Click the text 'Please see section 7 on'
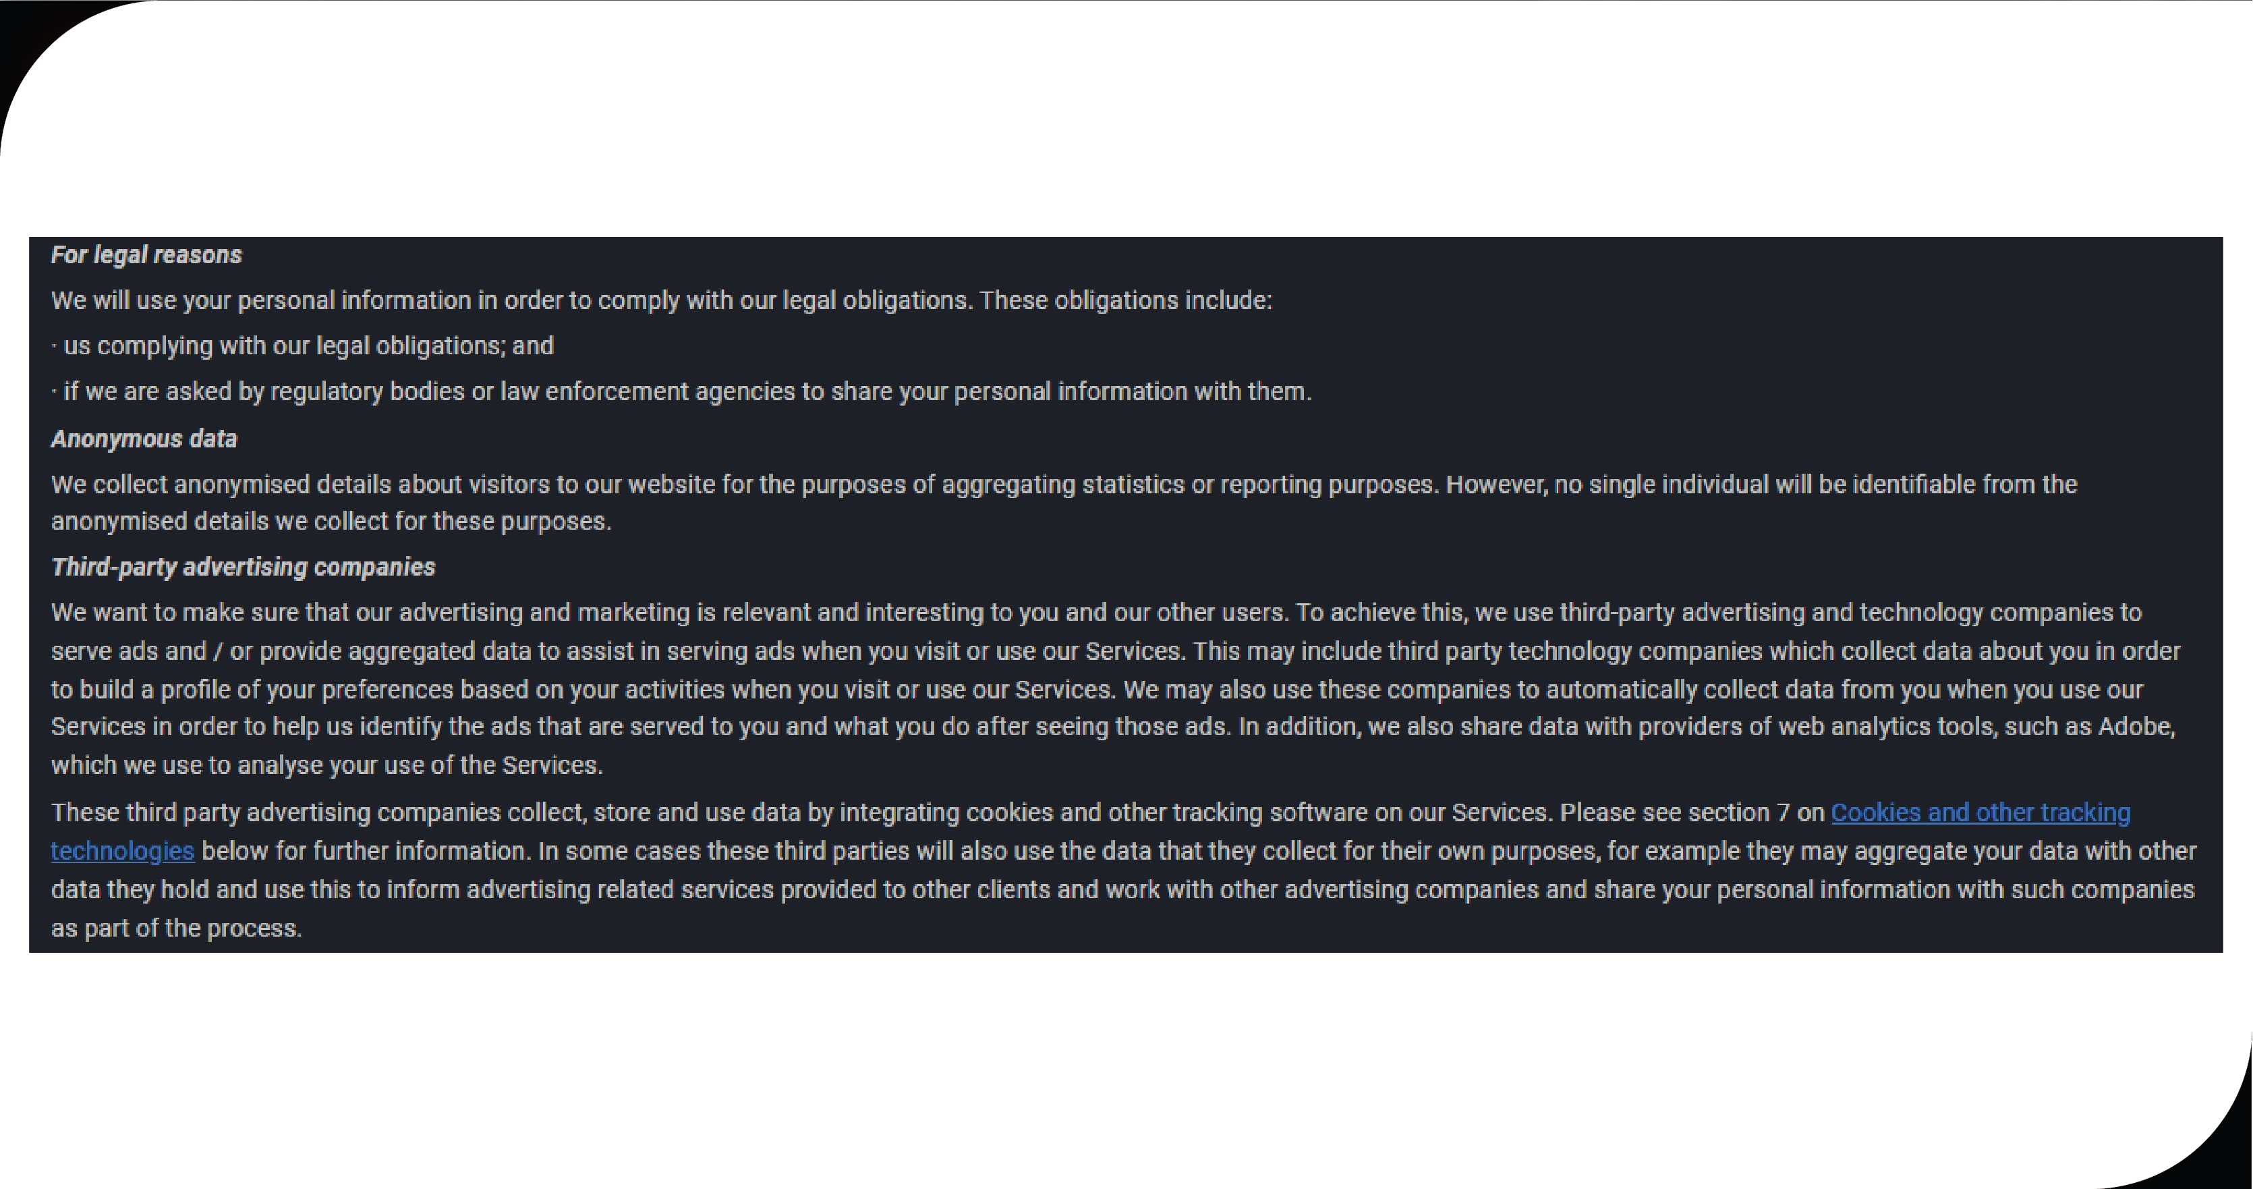2253x1189 pixels. [x=1692, y=812]
